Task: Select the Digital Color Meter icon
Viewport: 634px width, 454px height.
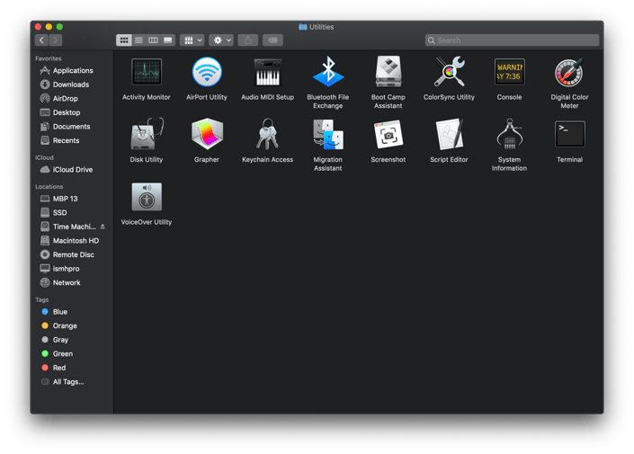Action: [x=569, y=72]
